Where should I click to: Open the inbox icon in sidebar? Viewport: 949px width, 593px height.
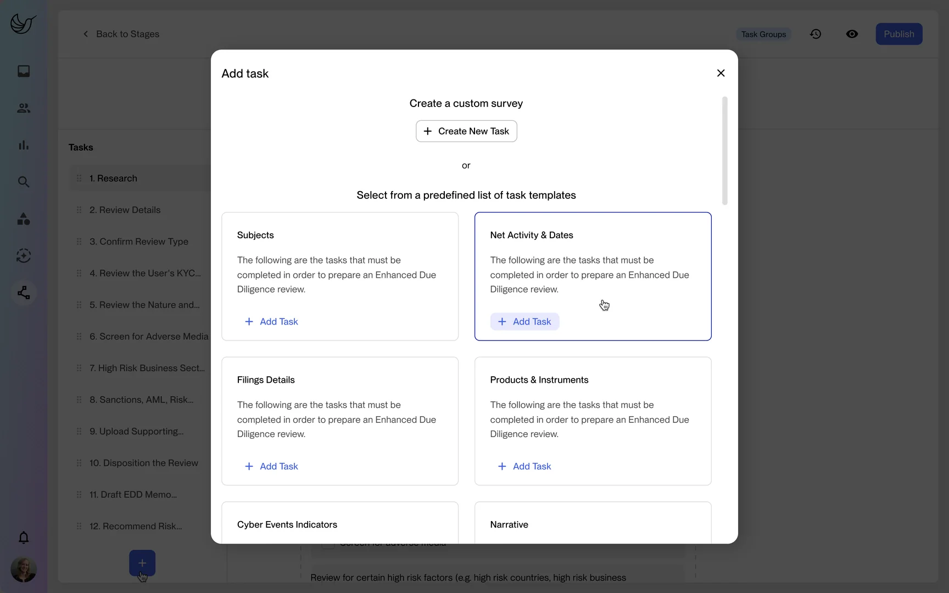point(24,71)
